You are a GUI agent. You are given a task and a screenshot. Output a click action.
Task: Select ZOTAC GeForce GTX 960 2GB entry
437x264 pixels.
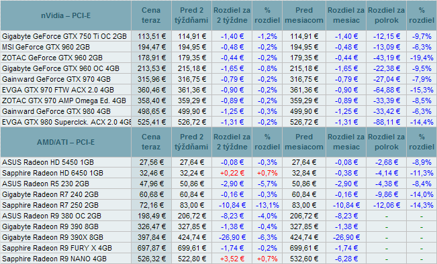tap(52, 58)
